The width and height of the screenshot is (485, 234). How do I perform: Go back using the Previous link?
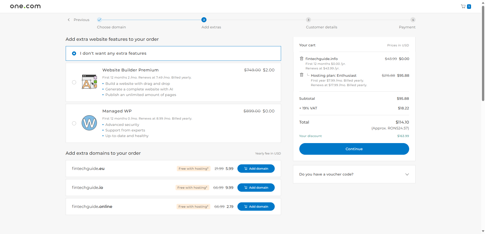[81, 20]
